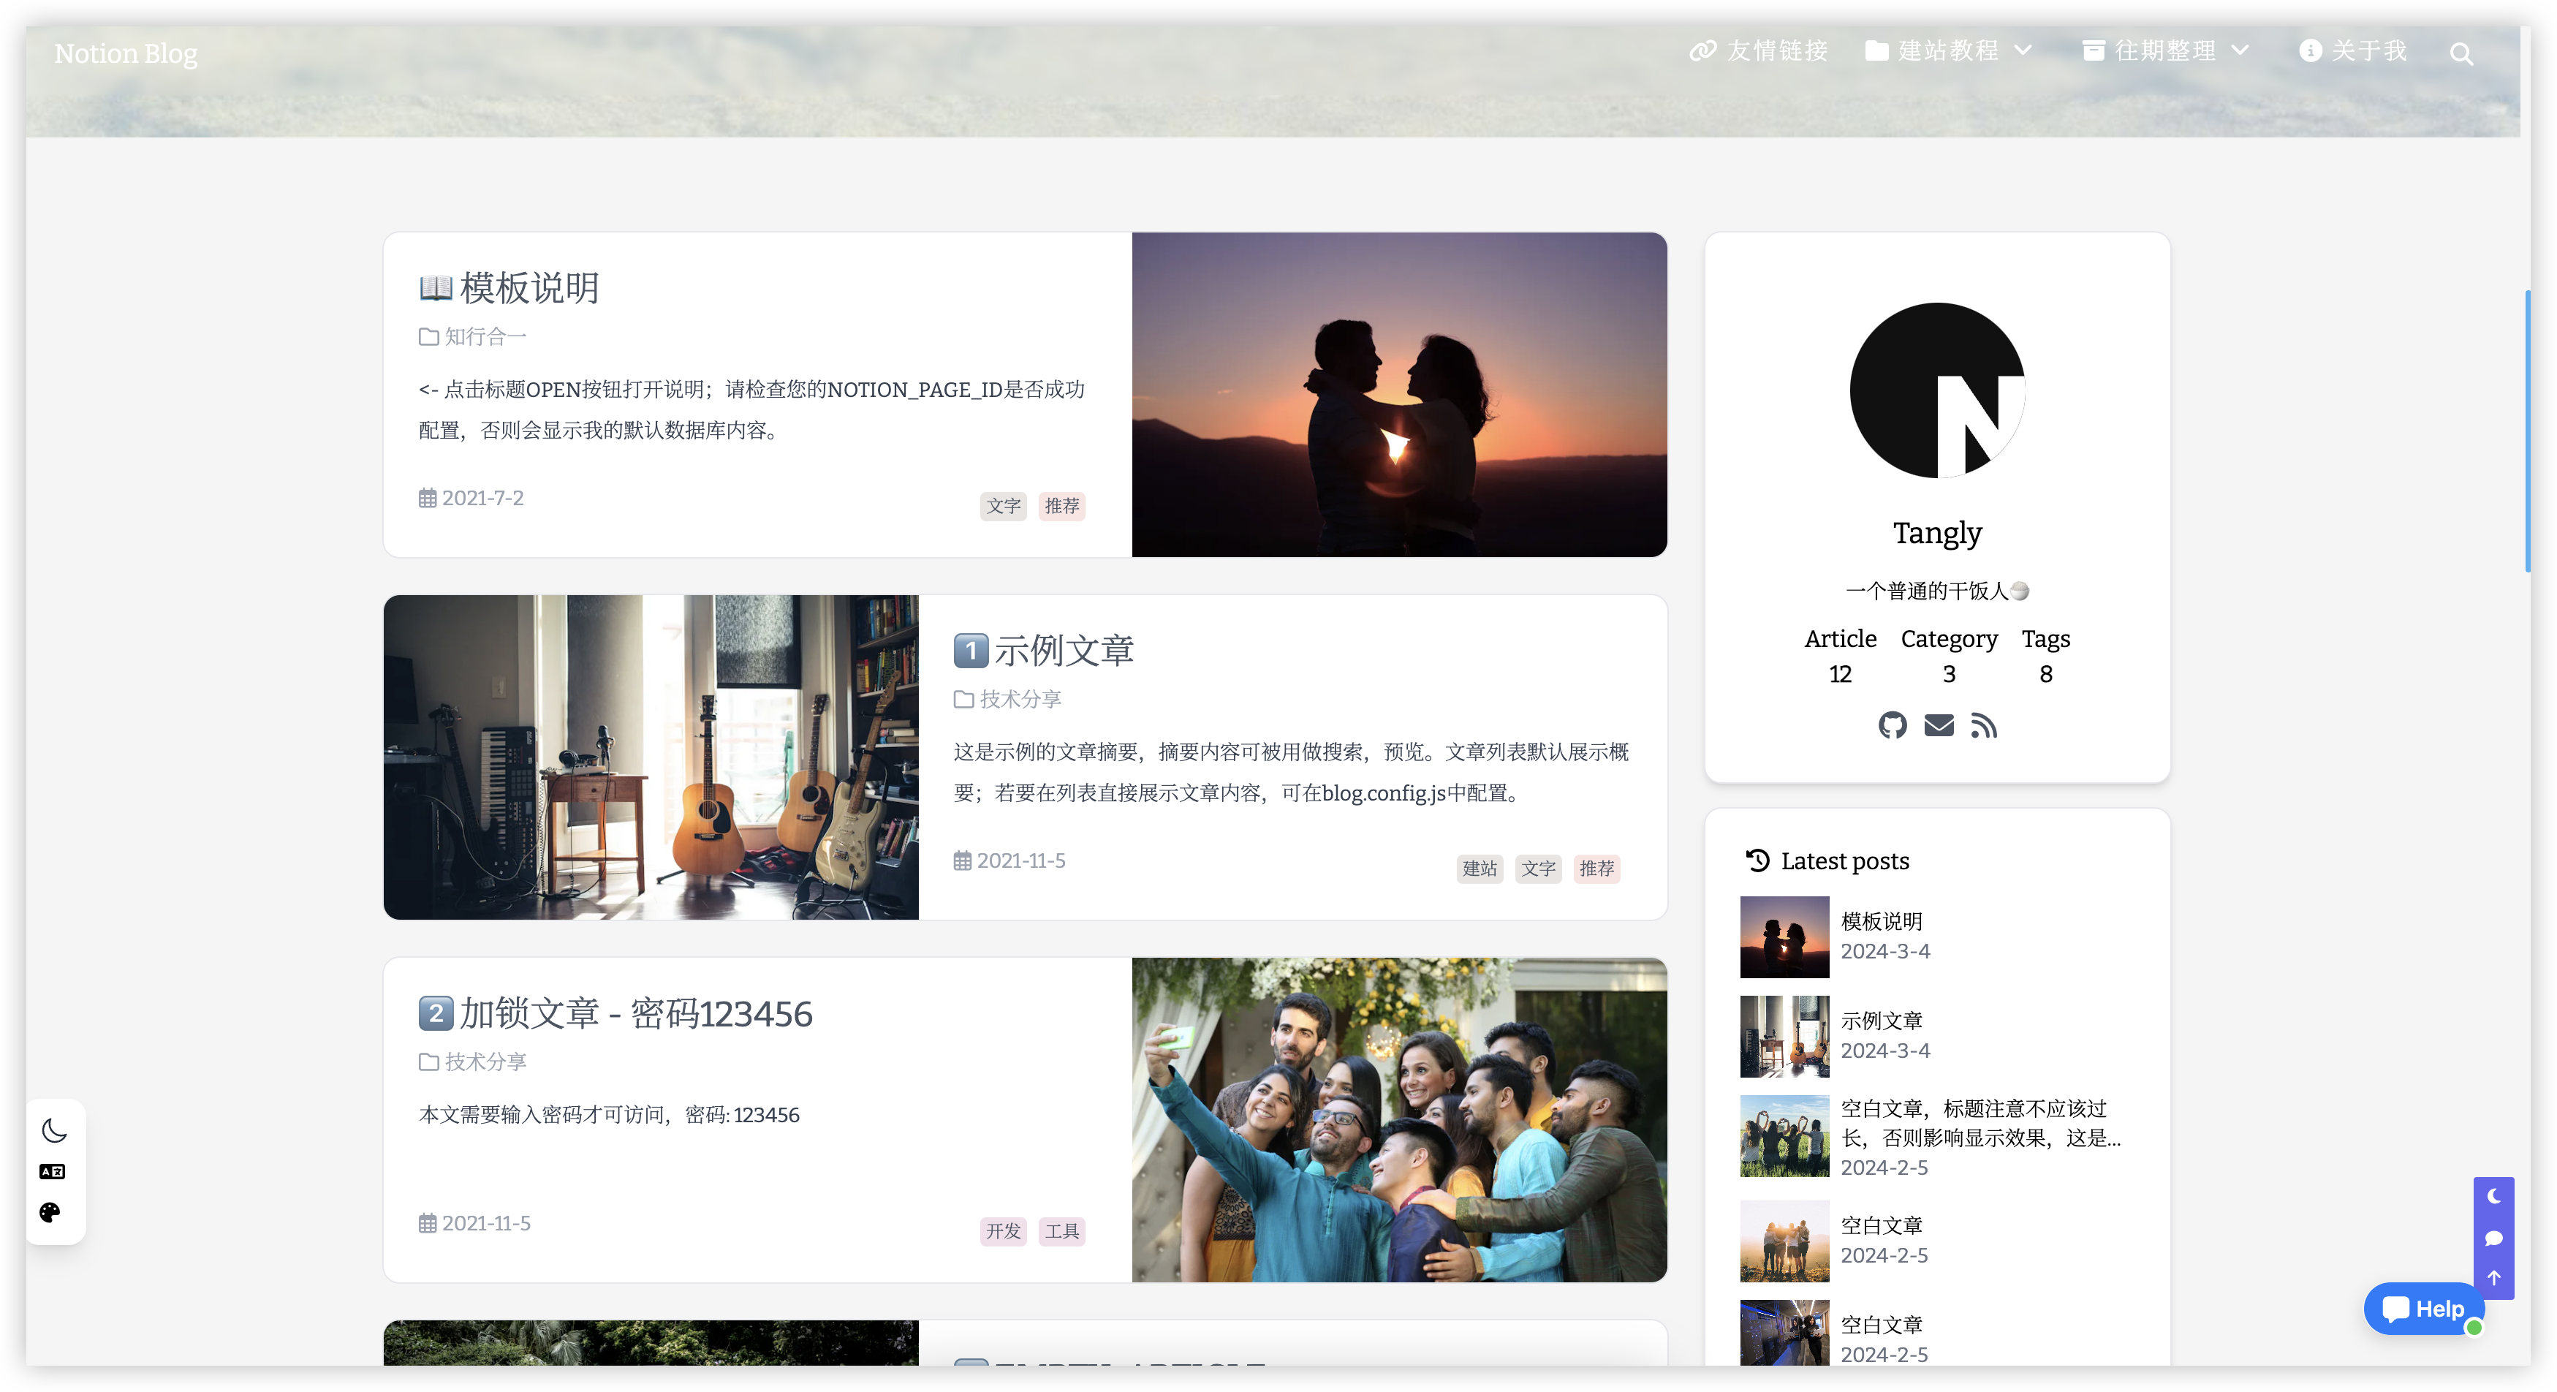
Task: Open the 建站教程 menu label
Action: coord(1947,50)
